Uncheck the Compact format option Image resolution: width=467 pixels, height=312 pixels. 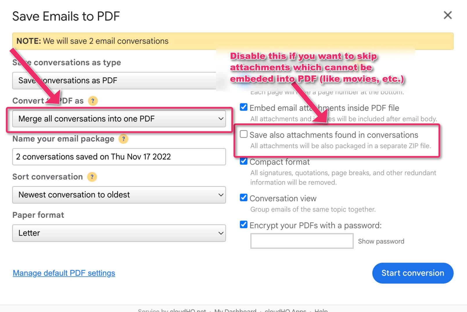tap(244, 161)
